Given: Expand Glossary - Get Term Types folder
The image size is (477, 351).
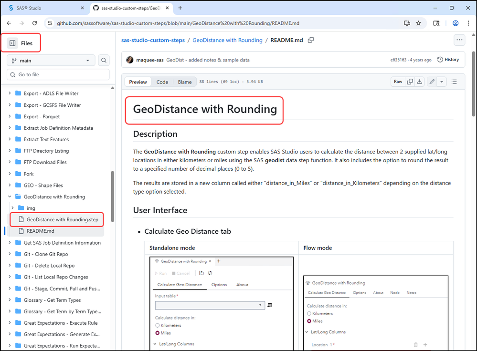Looking at the screenshot, I should coord(10,300).
